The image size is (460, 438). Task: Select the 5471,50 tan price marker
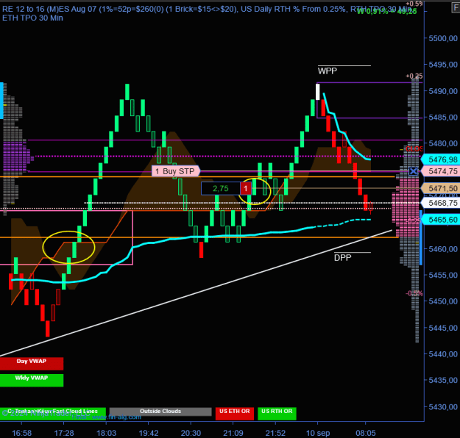(x=441, y=188)
